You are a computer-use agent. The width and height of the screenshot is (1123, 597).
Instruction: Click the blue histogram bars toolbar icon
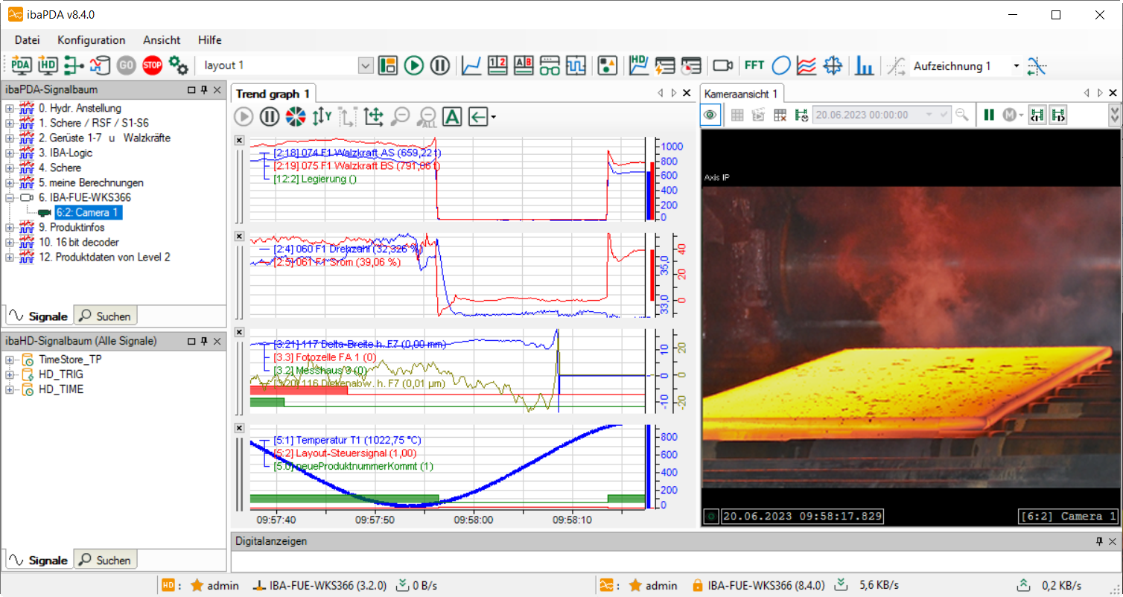(864, 66)
